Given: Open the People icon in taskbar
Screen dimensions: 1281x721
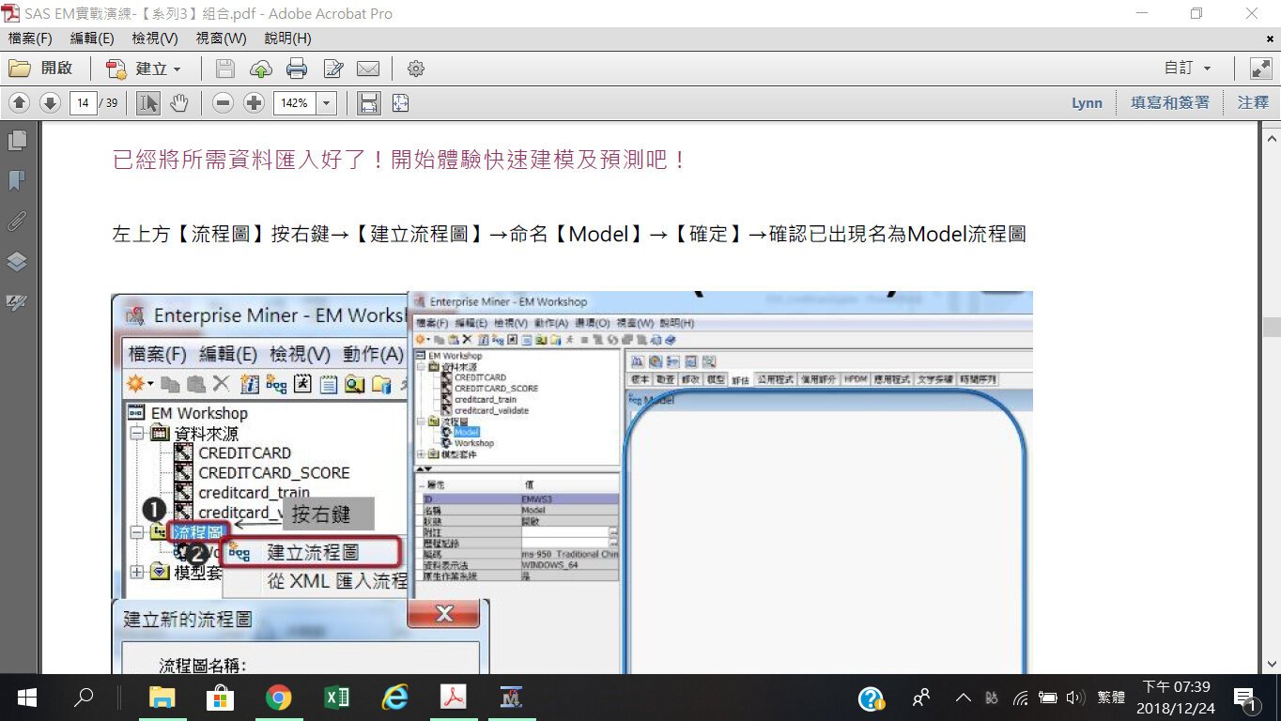Looking at the screenshot, I should [x=921, y=698].
